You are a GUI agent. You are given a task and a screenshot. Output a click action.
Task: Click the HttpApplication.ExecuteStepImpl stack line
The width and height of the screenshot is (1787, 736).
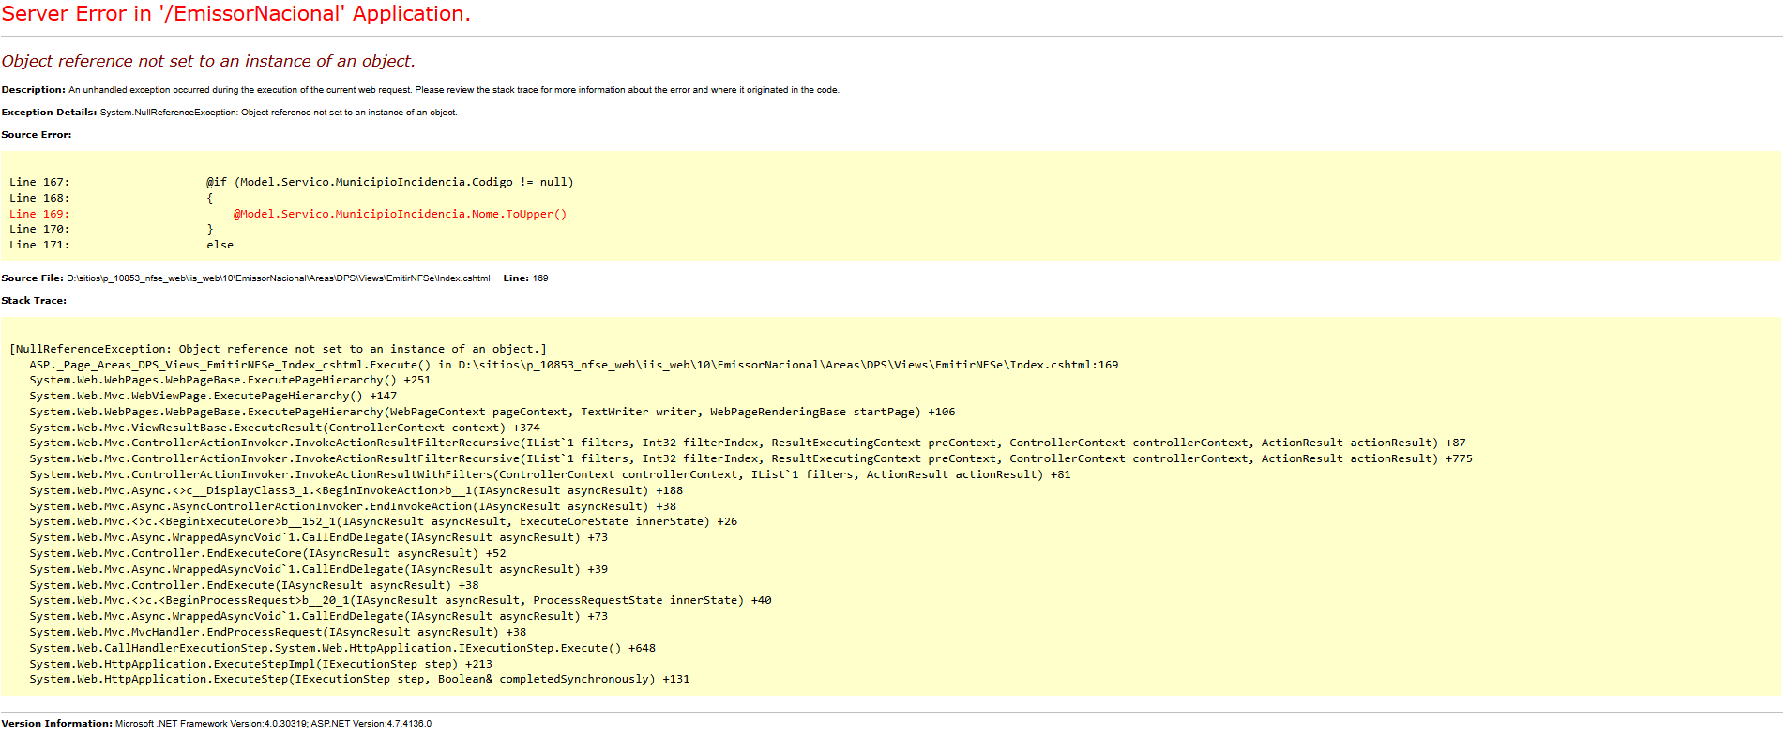click(x=260, y=664)
